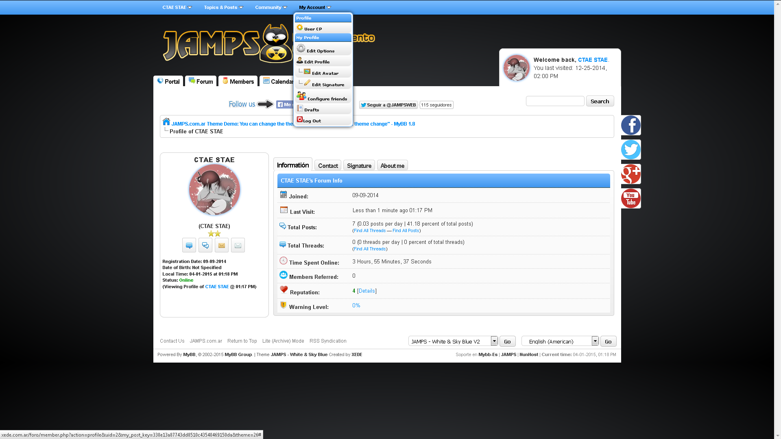This screenshot has width=781, height=439.
Task: Expand the Topics & Posts menu
Action: coord(223,7)
